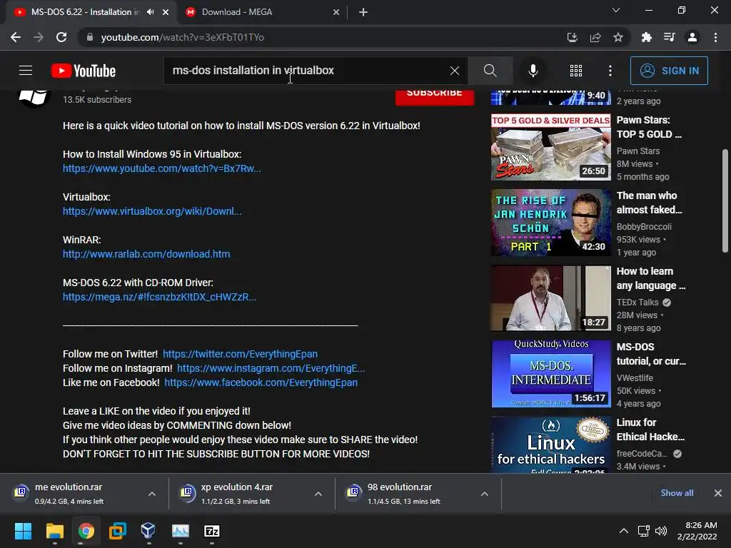The width and height of the screenshot is (731, 548).
Task: Open VirtualBox from the taskbar
Action: [148, 531]
